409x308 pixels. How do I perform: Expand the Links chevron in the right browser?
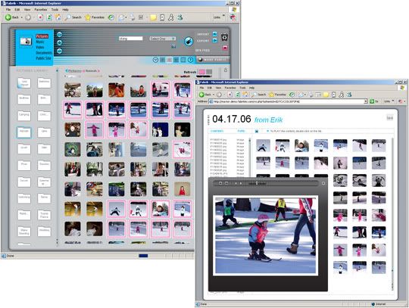[x=393, y=101]
